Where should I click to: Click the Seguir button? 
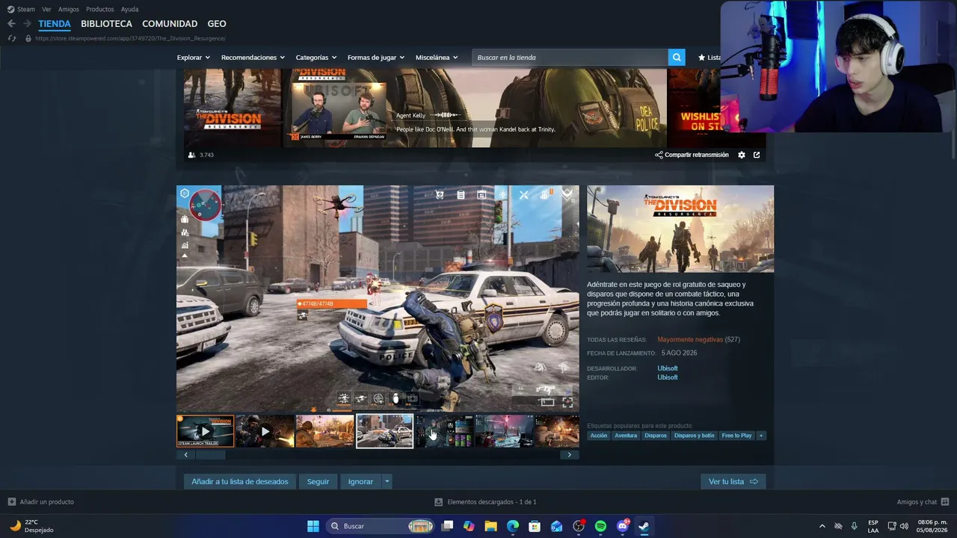point(318,482)
